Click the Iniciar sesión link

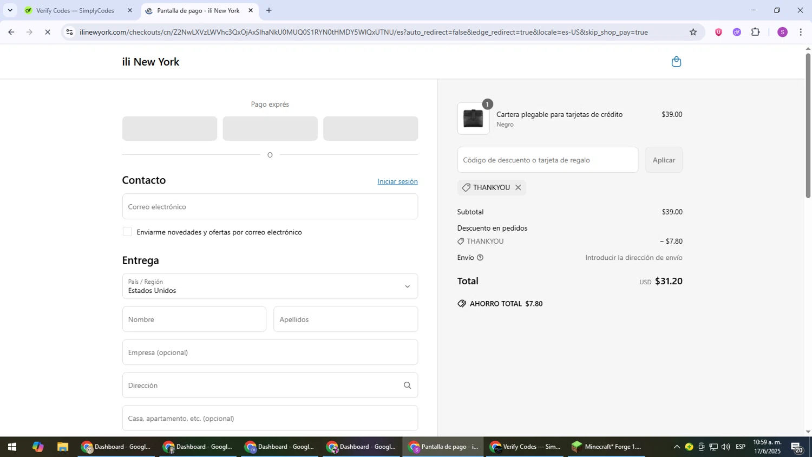(x=397, y=181)
